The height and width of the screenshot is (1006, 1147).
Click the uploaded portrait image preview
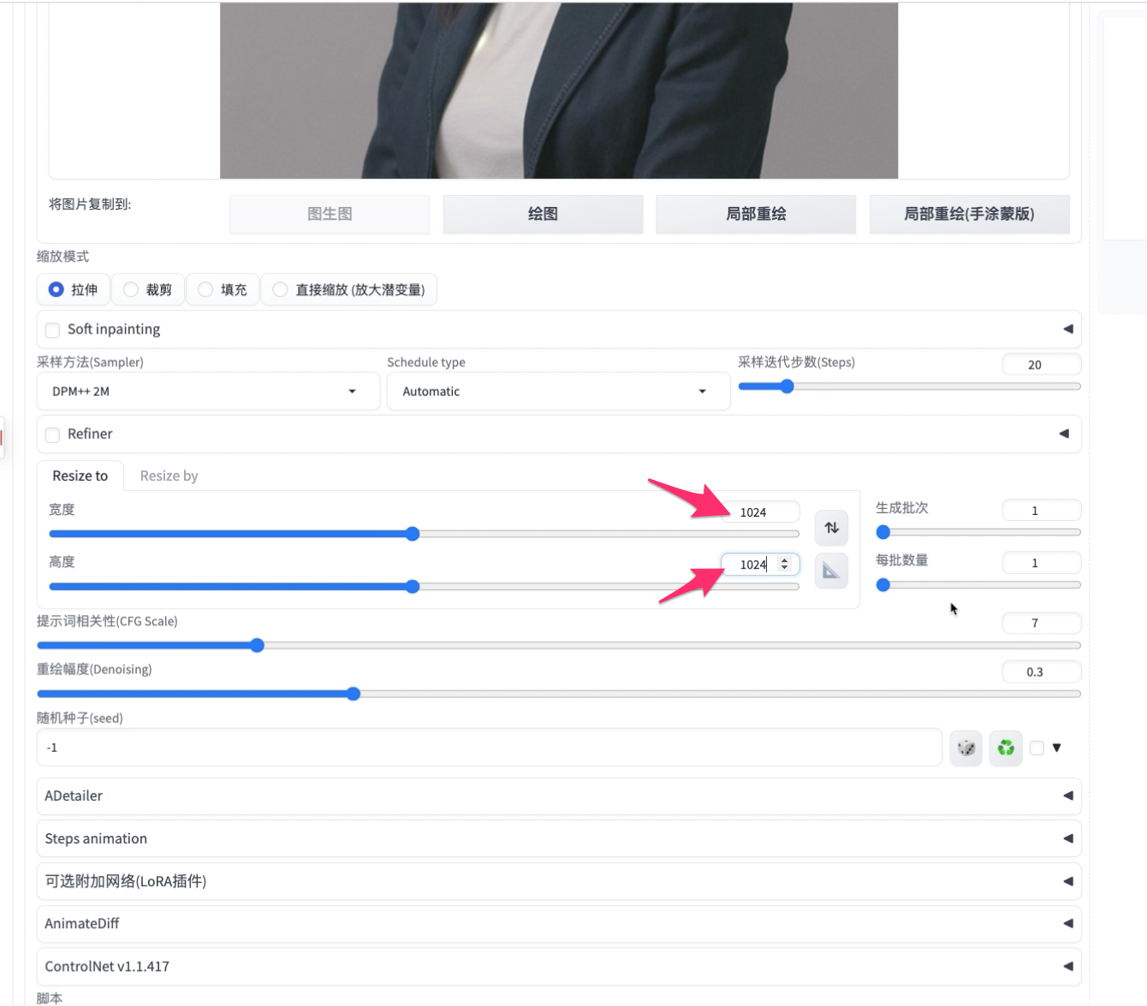point(559,90)
